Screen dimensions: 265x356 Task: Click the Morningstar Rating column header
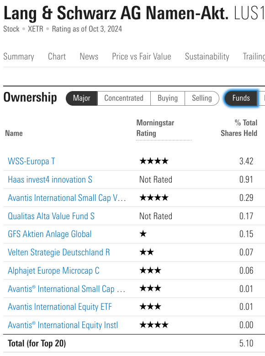click(155, 128)
